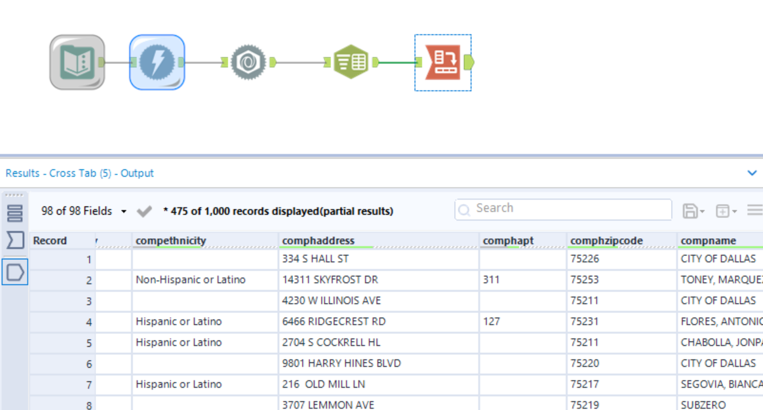
Task: Select the gray Data Cleansing gear tool
Action: 248,62
